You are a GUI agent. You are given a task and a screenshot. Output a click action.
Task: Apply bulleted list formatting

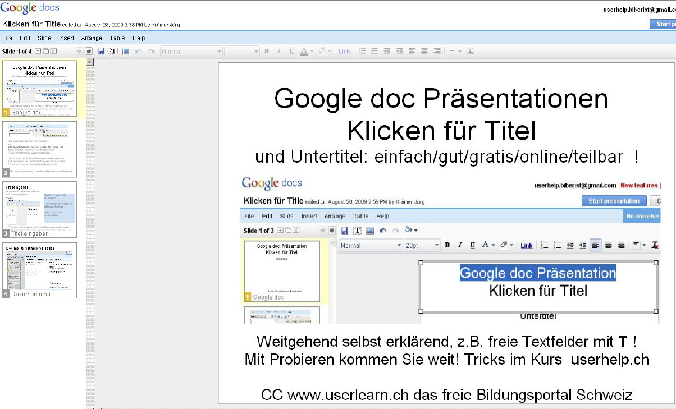(375, 51)
